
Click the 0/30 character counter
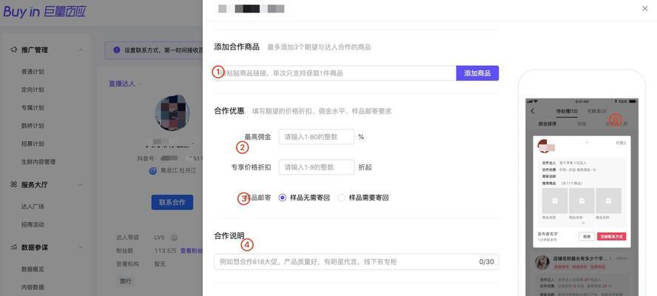coord(487,262)
